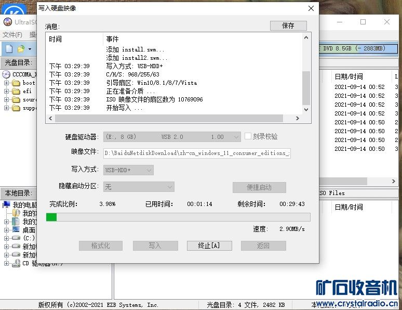402x310 pixels.
Task: Select the My Documents icon in local tree
Action: tap(16, 222)
